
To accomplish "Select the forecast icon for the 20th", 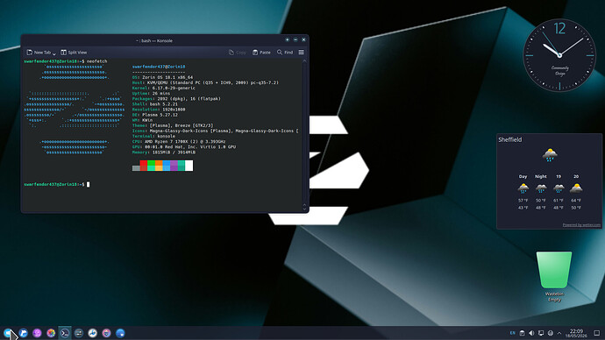I will [576, 188].
